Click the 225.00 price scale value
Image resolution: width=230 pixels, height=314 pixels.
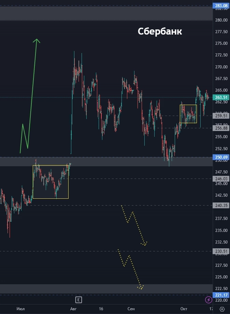coord(221,277)
